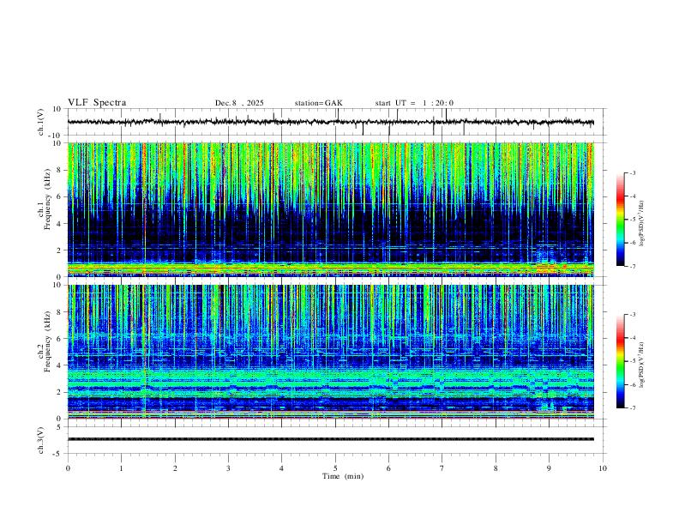679x525 pixels.
Task: Click the "-3" tick on ch.2 colorbar
Action: pyautogui.click(x=632, y=315)
